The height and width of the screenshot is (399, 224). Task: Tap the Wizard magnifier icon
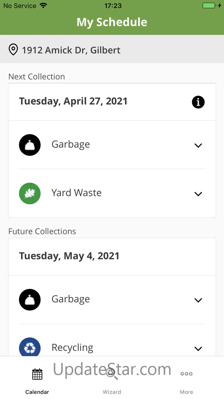(112, 374)
